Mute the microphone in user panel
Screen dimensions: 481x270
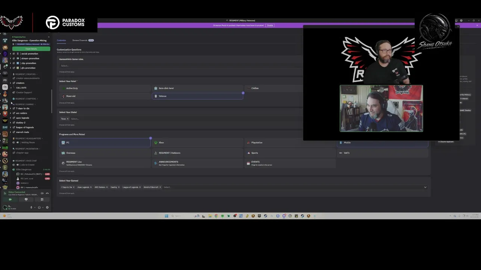(31, 207)
